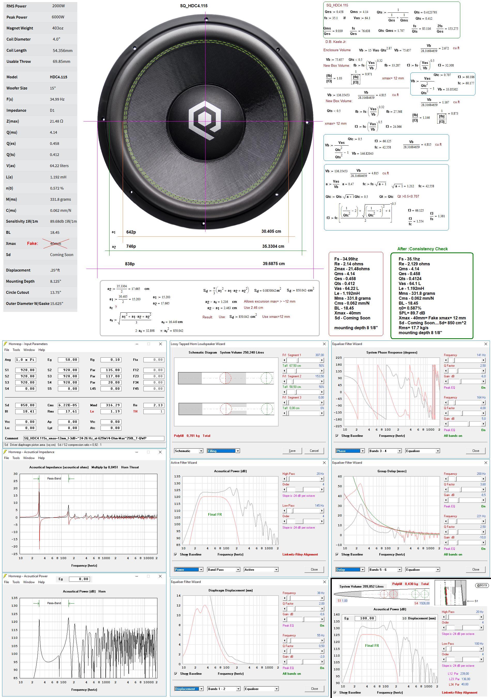Viewport: 491px width, 698px height.
Task: Toggle Show Baseline under the Final FR 100 Hz chart
Action: click(x=335, y=692)
